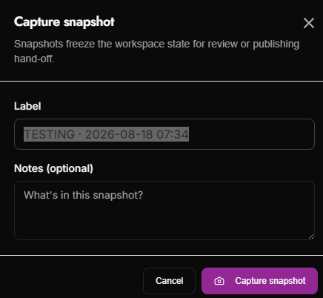The width and height of the screenshot is (323, 298).
Task: Click the snapshot description paragraph text
Action: (x=156, y=51)
